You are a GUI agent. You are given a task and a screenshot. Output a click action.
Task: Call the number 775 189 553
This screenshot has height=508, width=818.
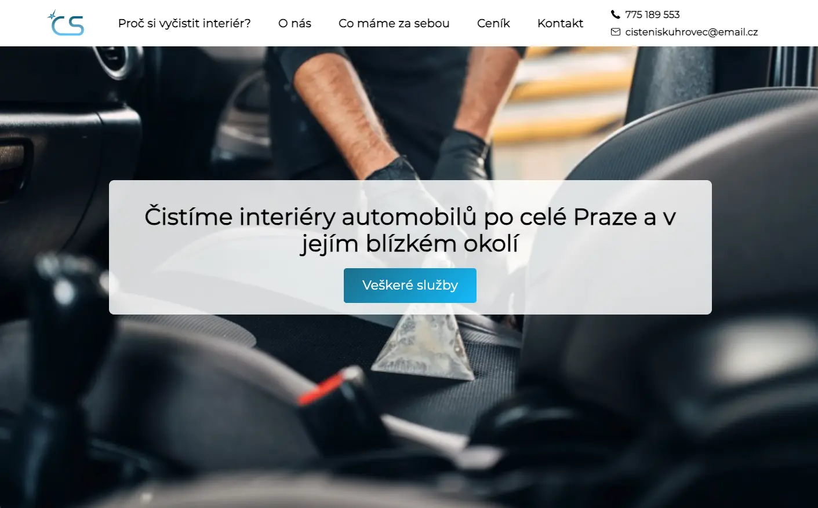(652, 14)
